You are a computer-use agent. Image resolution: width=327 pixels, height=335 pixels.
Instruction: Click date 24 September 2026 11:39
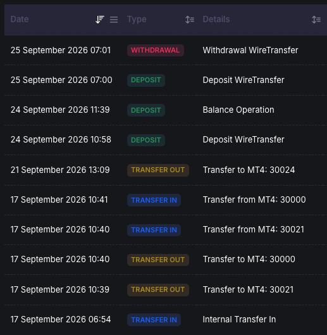pos(60,110)
